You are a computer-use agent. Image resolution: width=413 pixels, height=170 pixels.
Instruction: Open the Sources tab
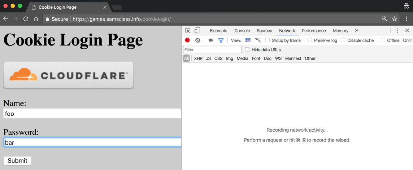[x=264, y=31]
